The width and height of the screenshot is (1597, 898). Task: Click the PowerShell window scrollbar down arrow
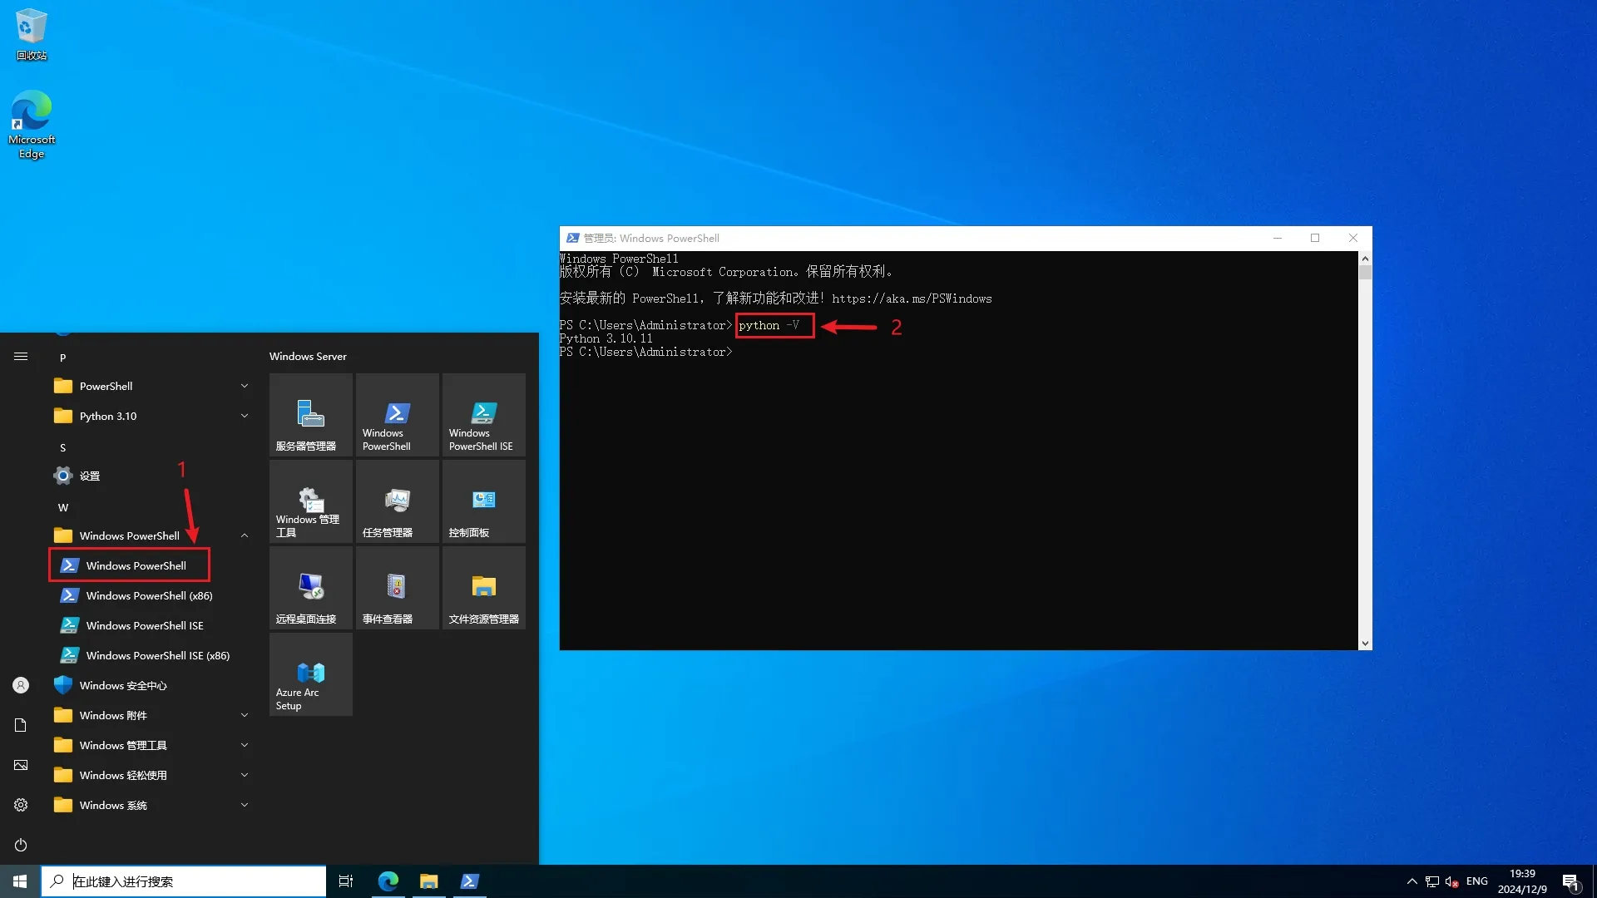1365,644
